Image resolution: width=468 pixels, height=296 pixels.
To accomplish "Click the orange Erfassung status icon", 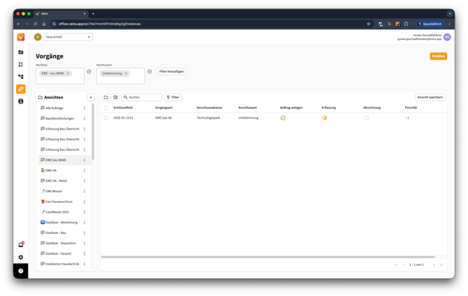I will point(324,118).
